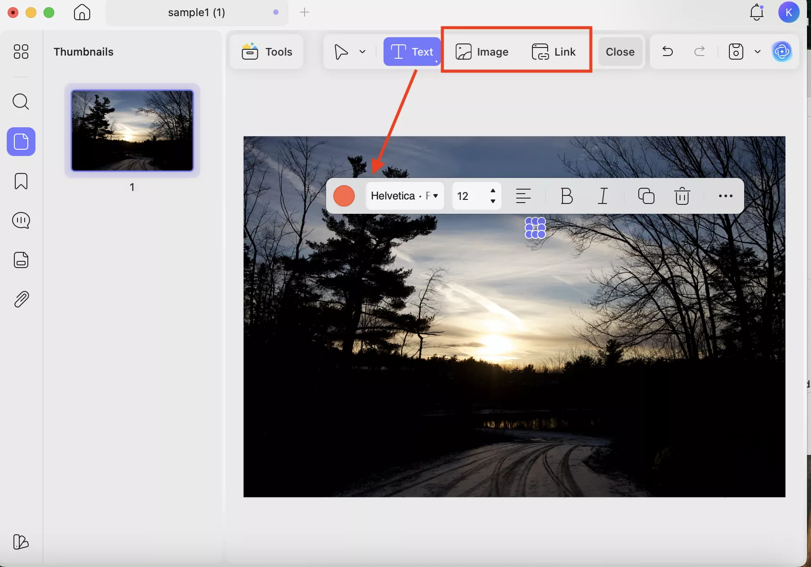Viewport: 811px width, 567px height.
Task: Switch to the sample1 (1) tab
Action: click(196, 13)
